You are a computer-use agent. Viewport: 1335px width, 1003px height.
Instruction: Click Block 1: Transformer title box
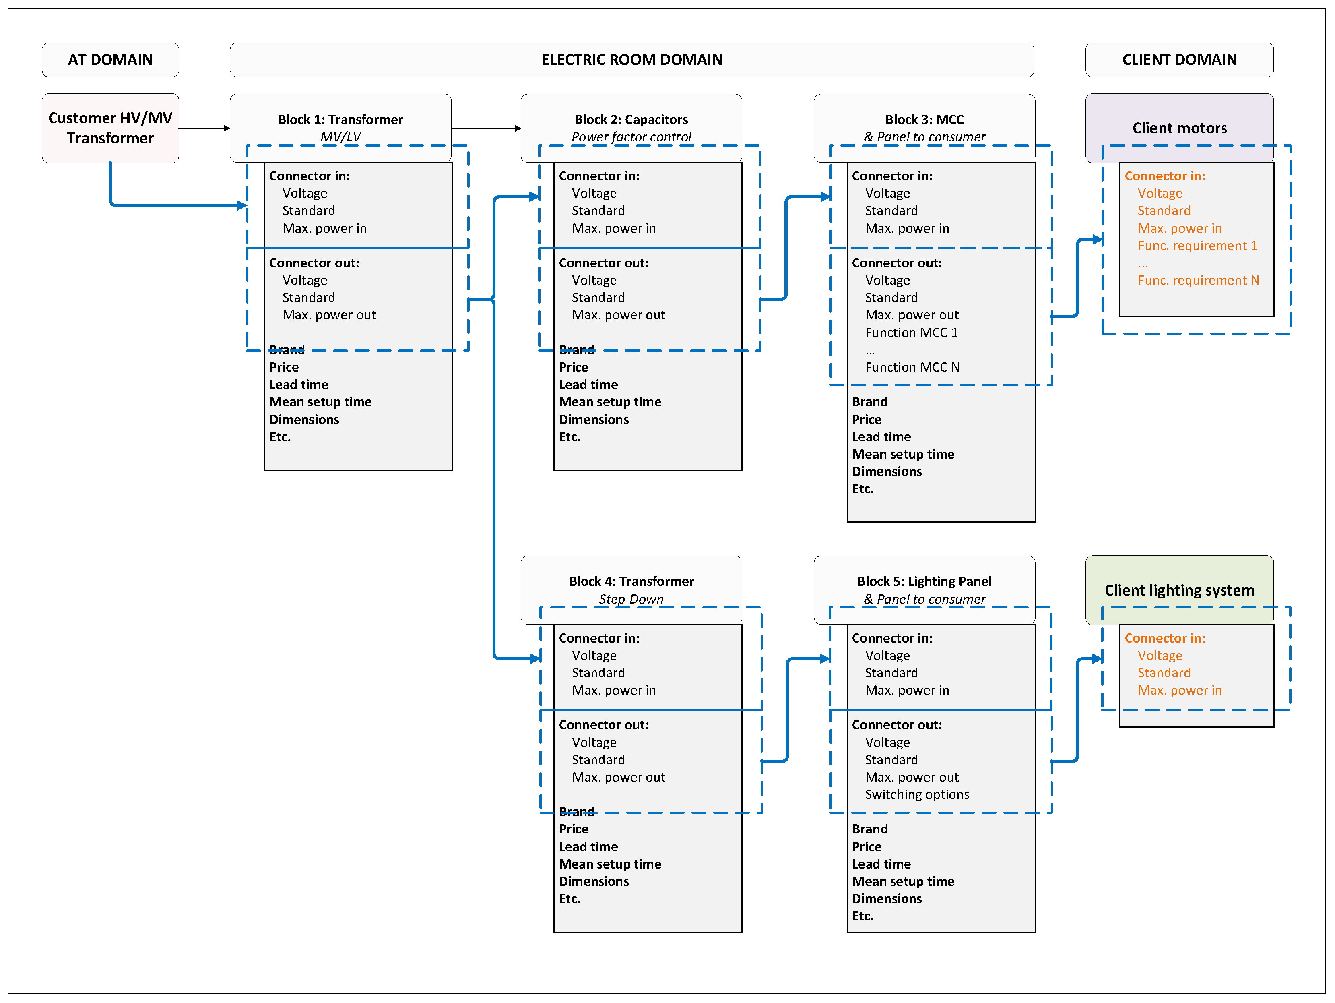coord(340,120)
